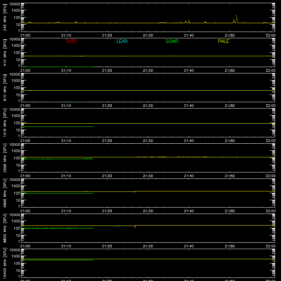Viewport: 281px width, 281px height.
Task: Click the green SGMR trace in 15400 MHz panel
Action: [57, 260]
